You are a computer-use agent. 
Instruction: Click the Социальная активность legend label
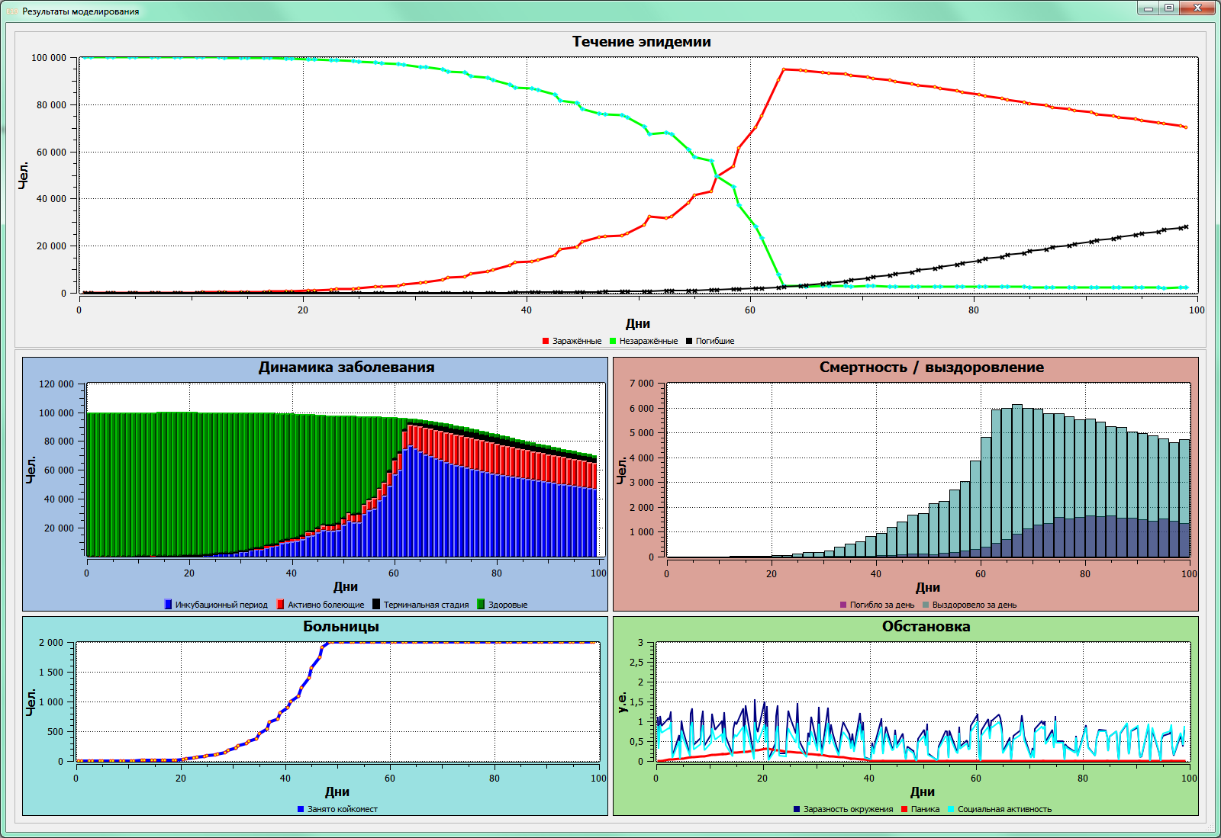click(1005, 809)
